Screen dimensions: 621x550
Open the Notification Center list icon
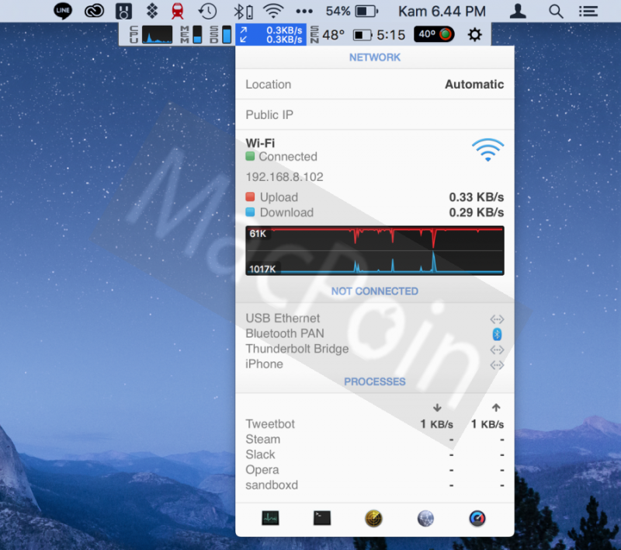[x=589, y=11]
